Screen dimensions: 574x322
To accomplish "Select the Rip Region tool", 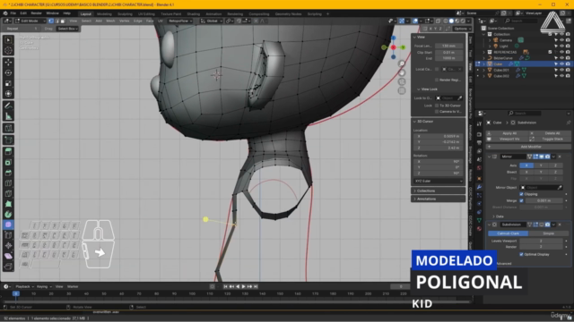I will click(x=8, y=267).
